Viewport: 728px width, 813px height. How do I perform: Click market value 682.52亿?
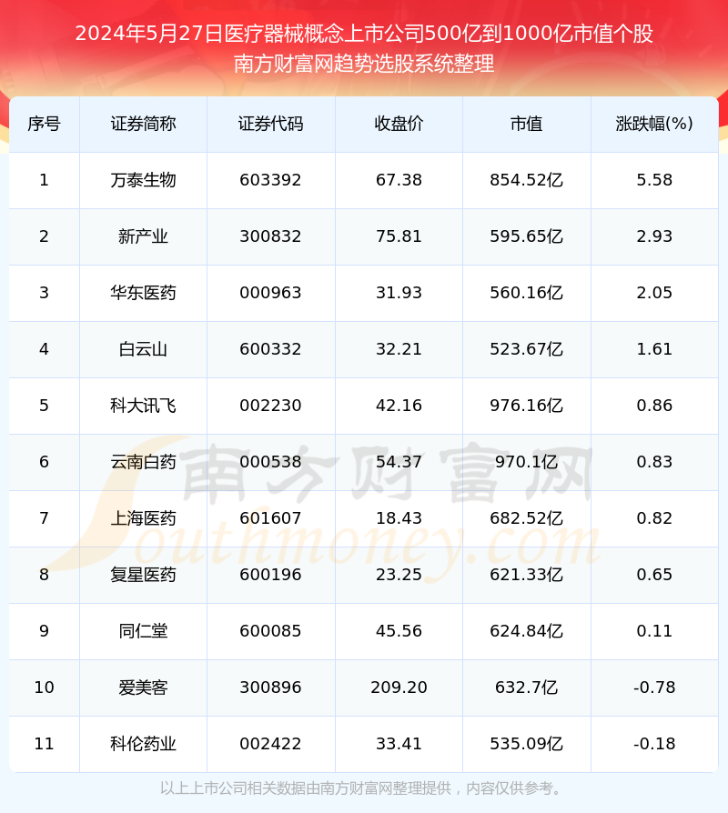click(x=527, y=518)
